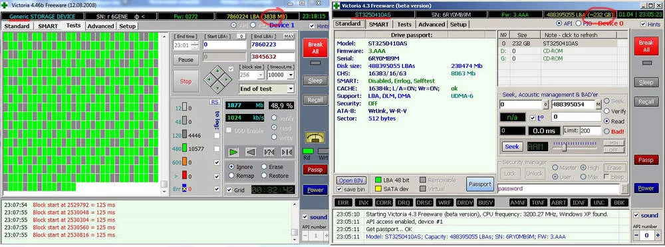Select PIO mode in Victoria 4.3 window
The height and width of the screenshot is (247, 665).
click(579, 23)
